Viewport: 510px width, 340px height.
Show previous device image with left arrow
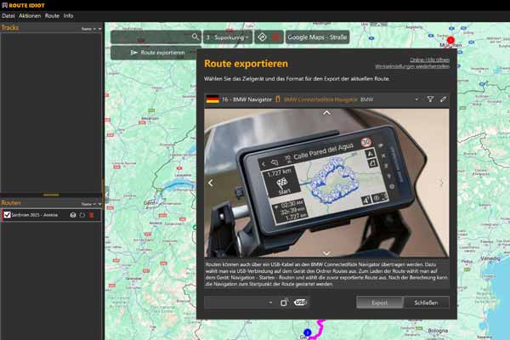[x=211, y=183]
